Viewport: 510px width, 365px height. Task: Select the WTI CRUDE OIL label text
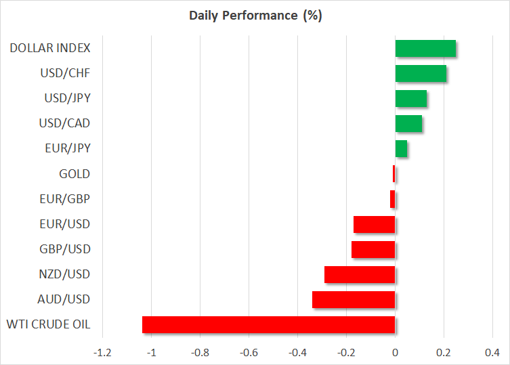(x=48, y=324)
